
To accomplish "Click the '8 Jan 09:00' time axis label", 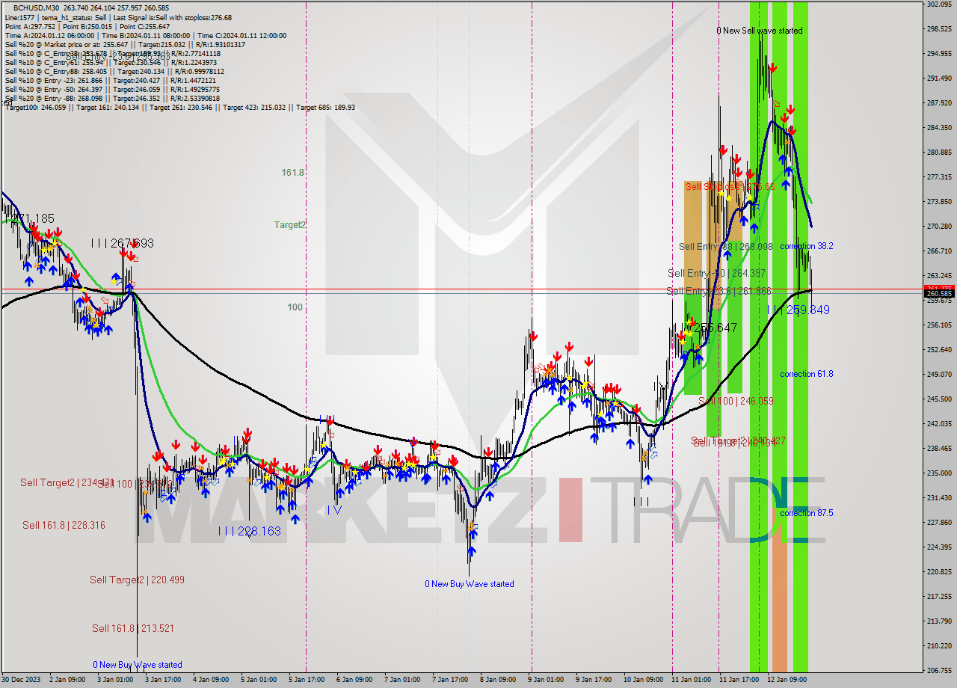I will (x=496, y=680).
